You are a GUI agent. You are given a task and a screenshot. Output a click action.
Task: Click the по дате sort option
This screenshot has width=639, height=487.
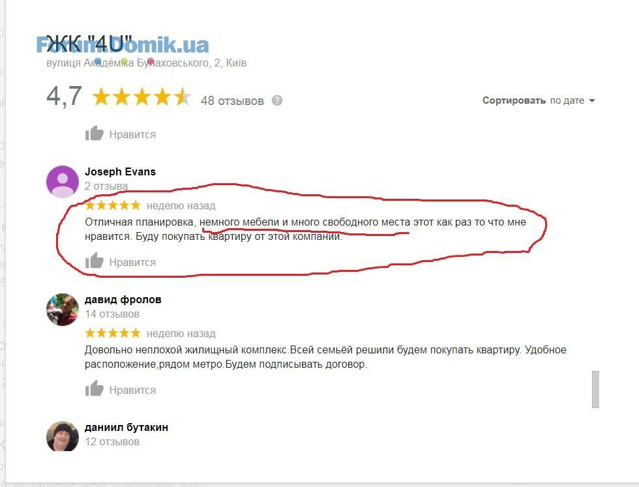[x=567, y=100]
